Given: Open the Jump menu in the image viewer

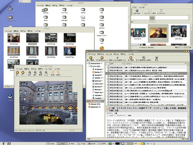Looking at the screenshot, I should pyautogui.click(x=48, y=69).
